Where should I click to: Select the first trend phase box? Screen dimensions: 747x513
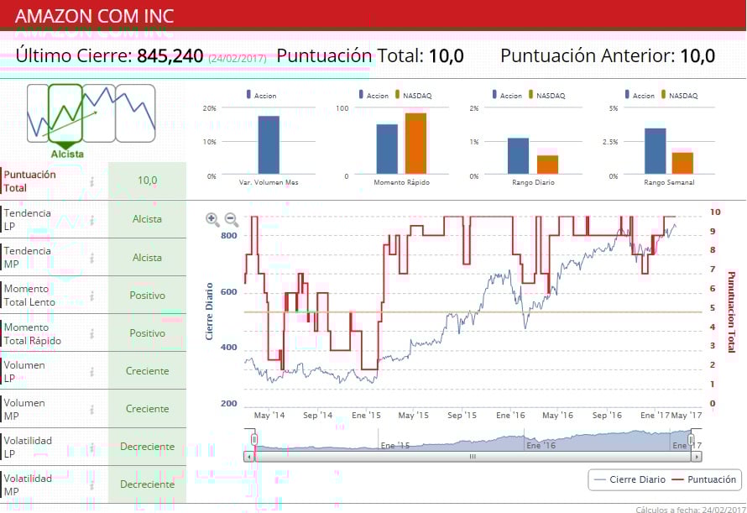coord(38,113)
